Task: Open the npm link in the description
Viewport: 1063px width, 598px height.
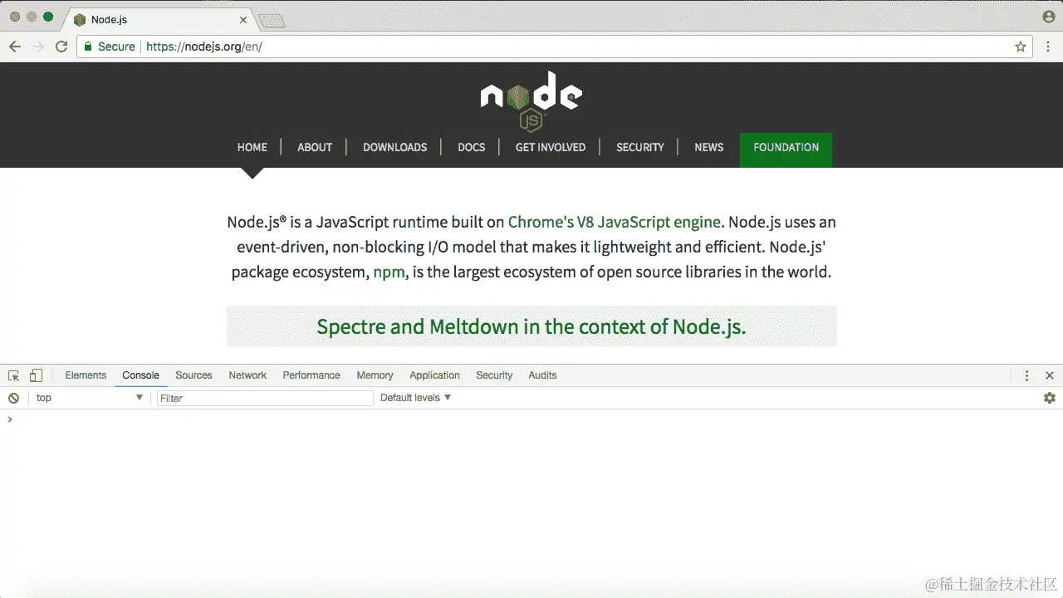Action: (389, 272)
